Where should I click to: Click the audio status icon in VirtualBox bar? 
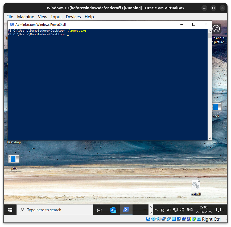click(158, 219)
